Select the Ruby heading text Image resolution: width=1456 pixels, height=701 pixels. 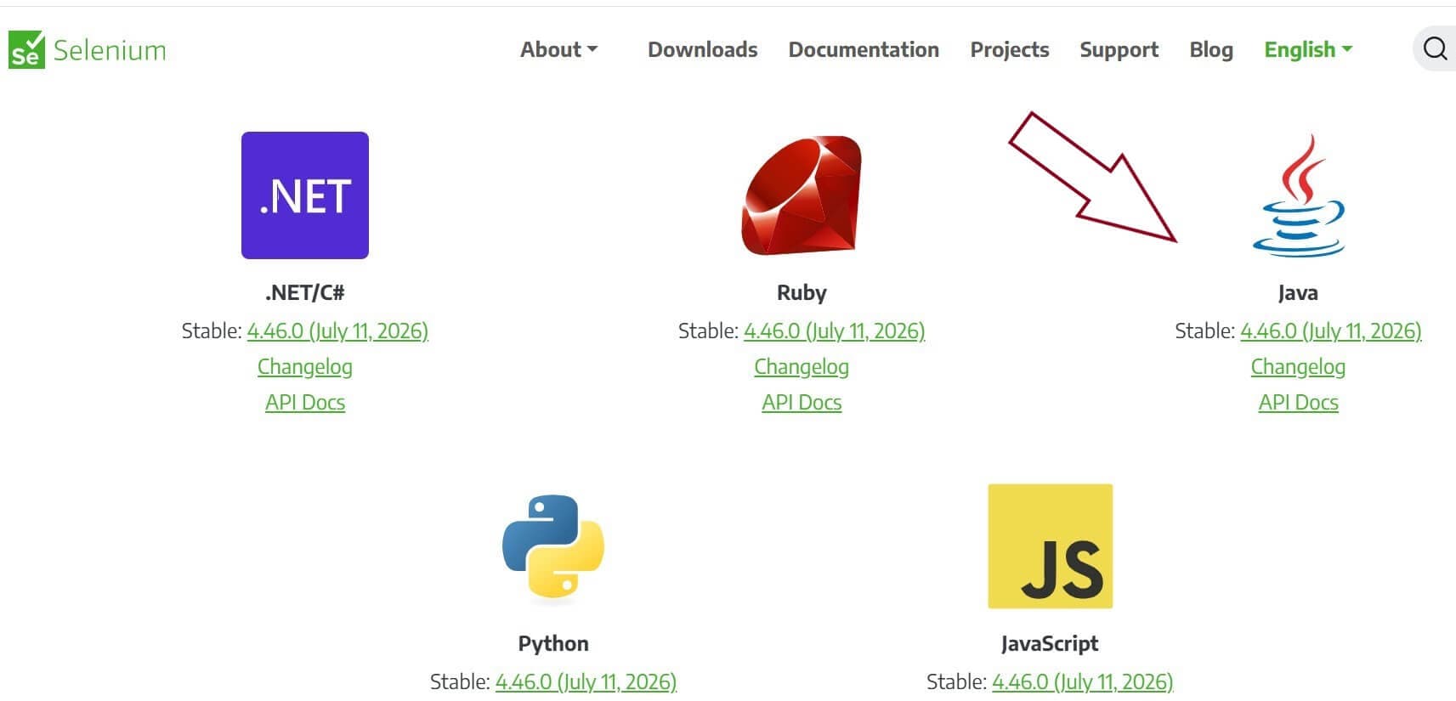802,292
